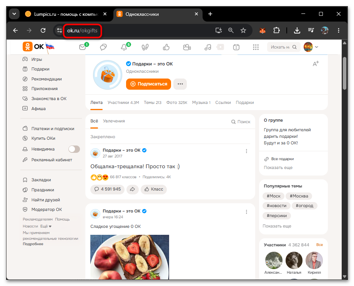Open the Темы 213 tab
Image resolution: width=354 pixels, height=286 pixels.
click(x=153, y=102)
